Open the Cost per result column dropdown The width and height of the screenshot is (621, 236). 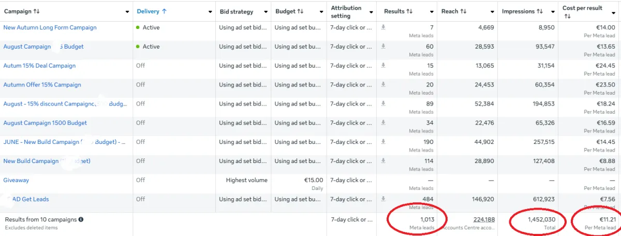[x=613, y=12]
